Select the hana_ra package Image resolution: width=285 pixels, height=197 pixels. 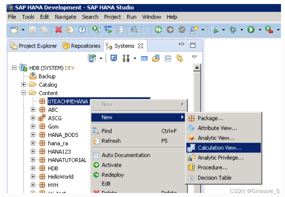click(58, 143)
